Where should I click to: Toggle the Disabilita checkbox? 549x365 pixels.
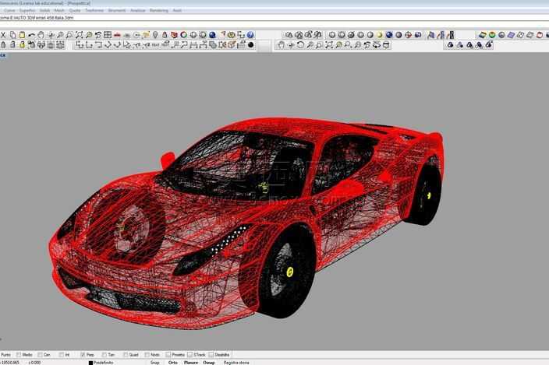click(211, 355)
